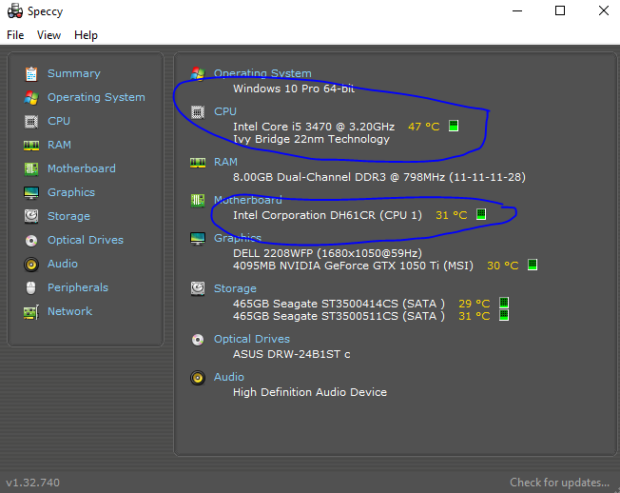This screenshot has height=493, width=620.
Task: Click the Audio heading link in summary
Action: pyautogui.click(x=229, y=377)
